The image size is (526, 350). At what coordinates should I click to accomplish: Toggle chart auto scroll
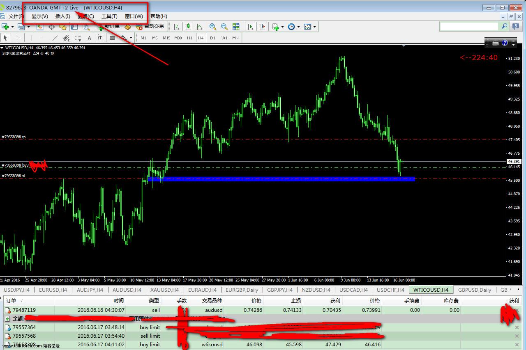coord(250,27)
